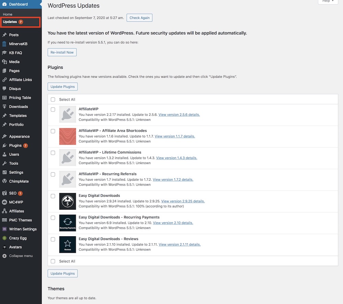The width and height of the screenshot is (343, 304).
Task: Click the Affiliate Links chain icon
Action: (4, 80)
